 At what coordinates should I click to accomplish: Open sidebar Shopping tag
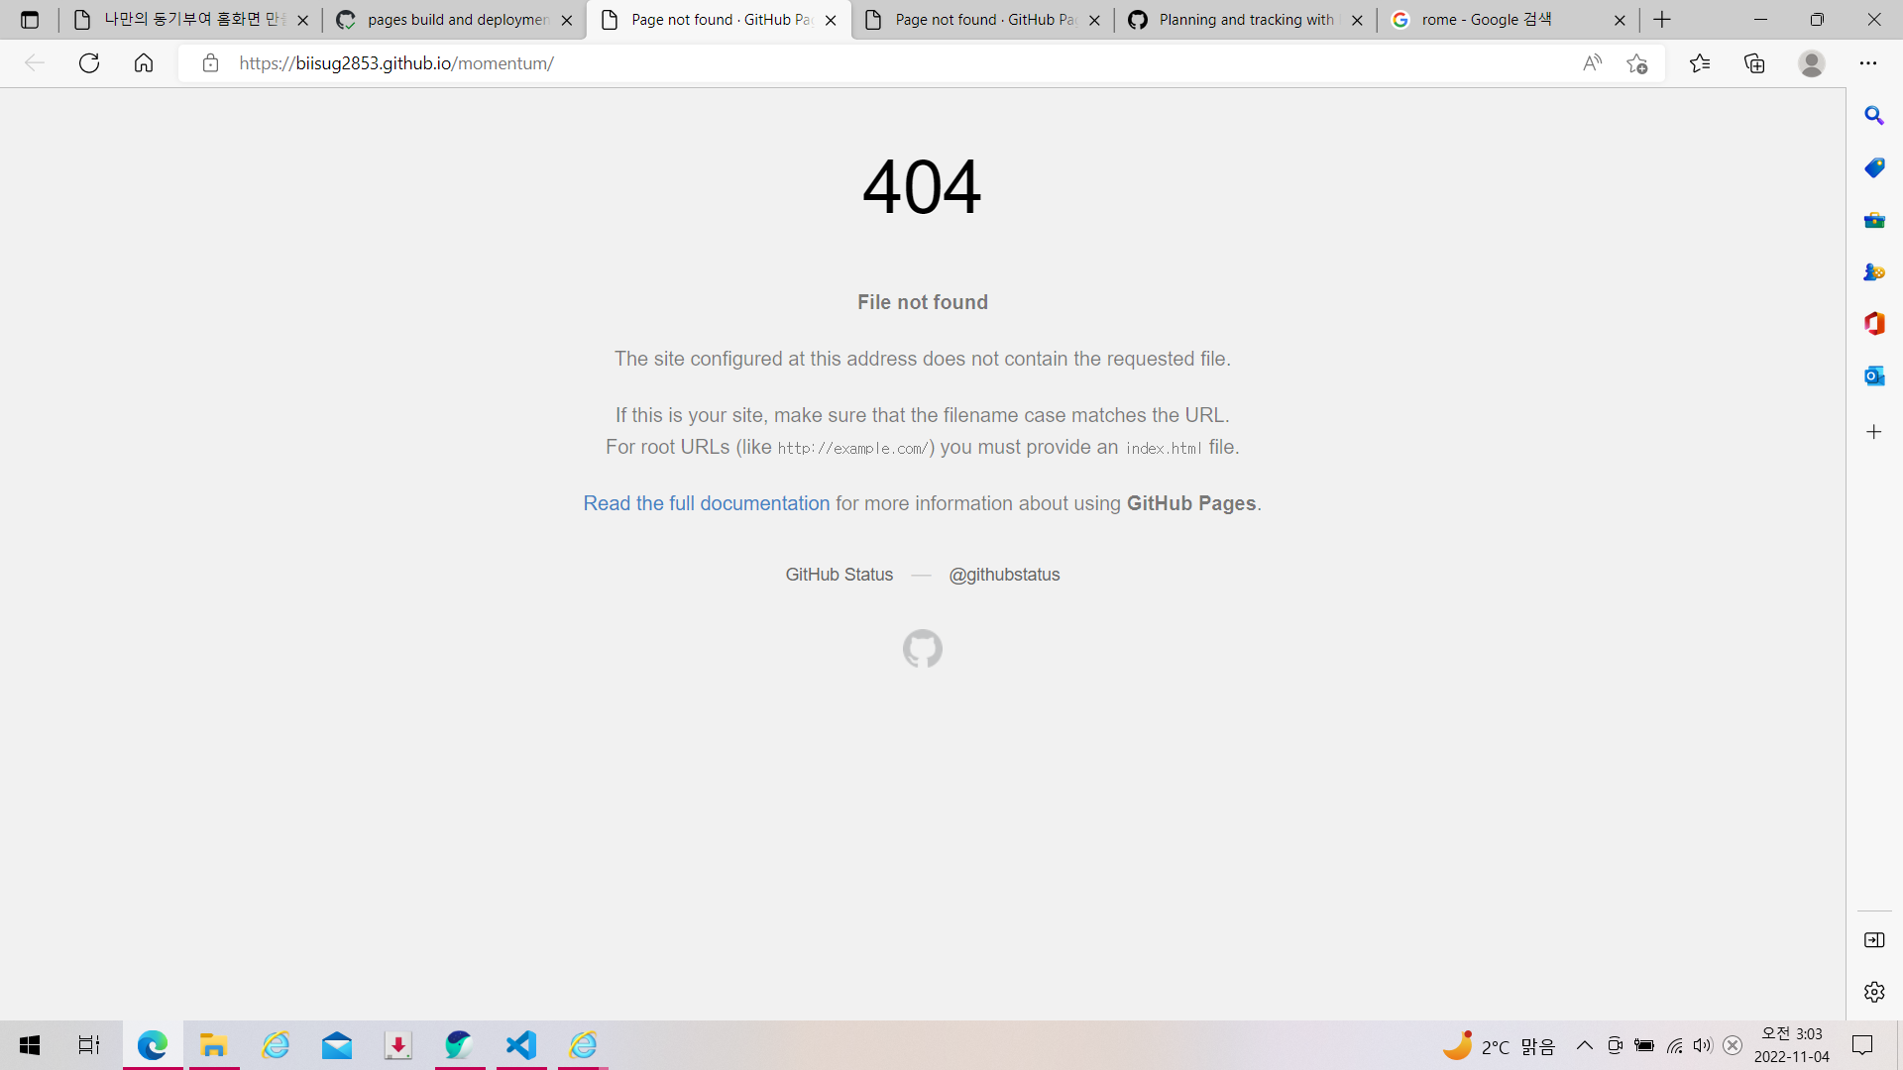point(1874,167)
